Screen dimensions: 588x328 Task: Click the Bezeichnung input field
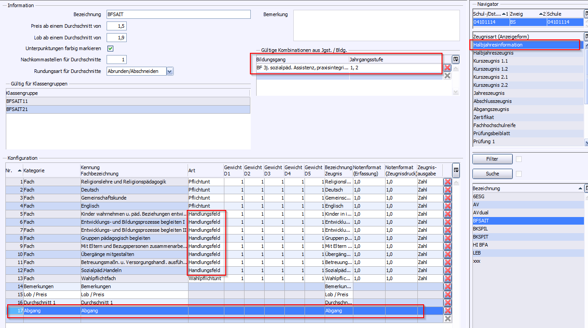[x=179, y=14]
